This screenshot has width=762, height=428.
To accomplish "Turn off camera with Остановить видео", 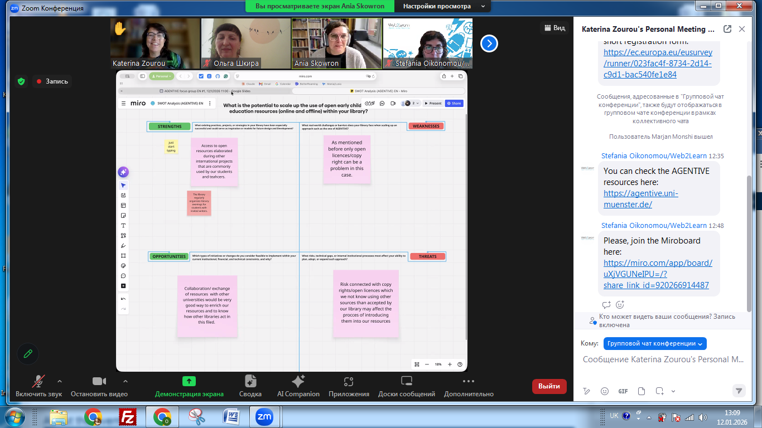I will 99,382.
